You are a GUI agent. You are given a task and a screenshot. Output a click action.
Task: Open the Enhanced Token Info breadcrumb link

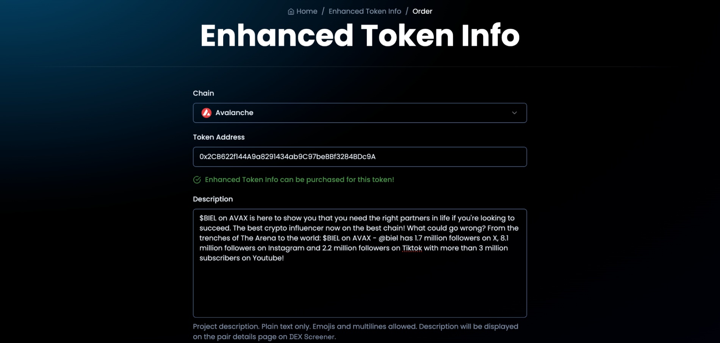[365, 11]
